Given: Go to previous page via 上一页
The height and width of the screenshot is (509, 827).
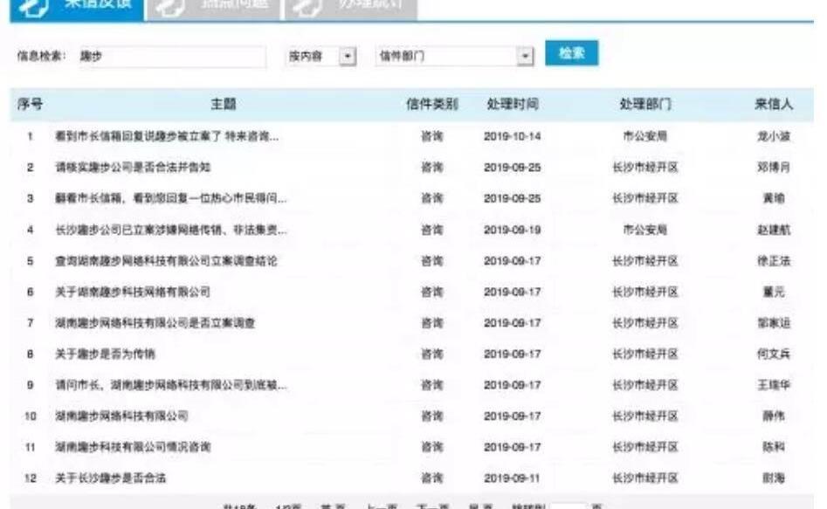Looking at the screenshot, I should pos(381,506).
